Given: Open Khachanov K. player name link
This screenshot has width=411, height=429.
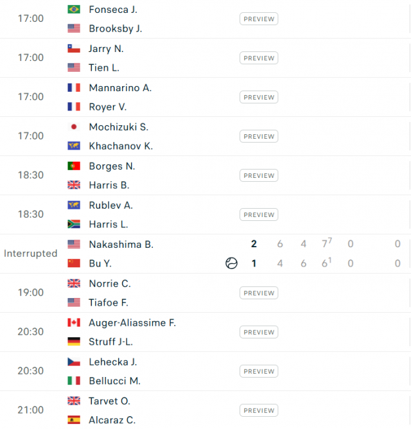Looking at the screenshot, I should point(121,146).
